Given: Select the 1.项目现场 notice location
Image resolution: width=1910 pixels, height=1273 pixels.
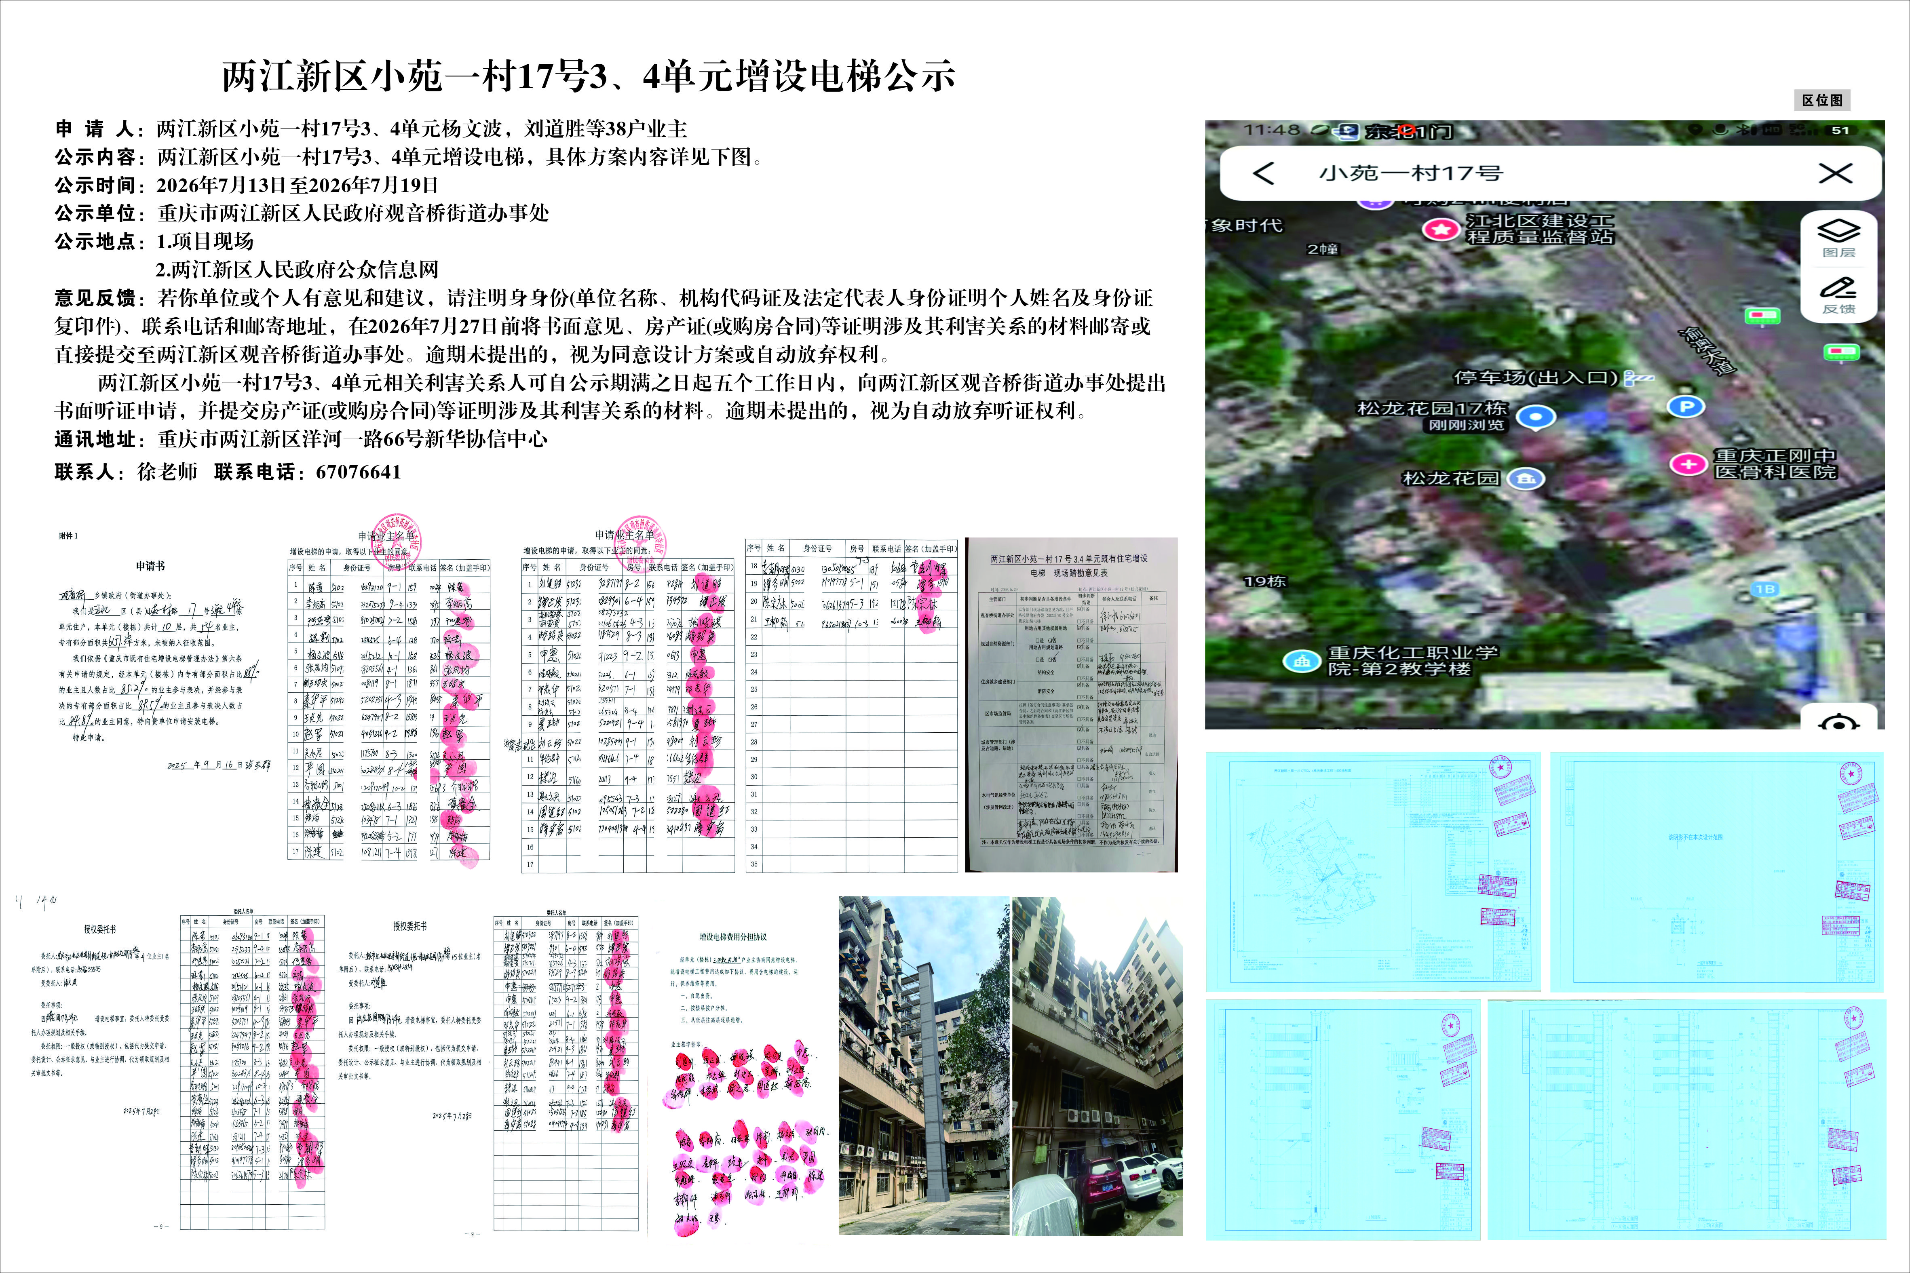Looking at the screenshot, I should click(x=205, y=241).
